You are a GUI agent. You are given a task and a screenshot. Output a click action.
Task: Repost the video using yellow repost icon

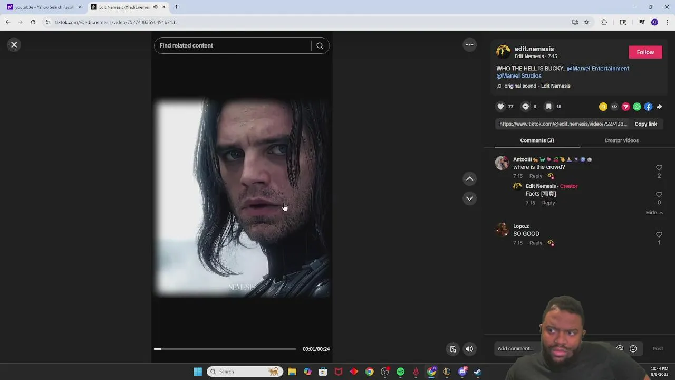point(603,107)
